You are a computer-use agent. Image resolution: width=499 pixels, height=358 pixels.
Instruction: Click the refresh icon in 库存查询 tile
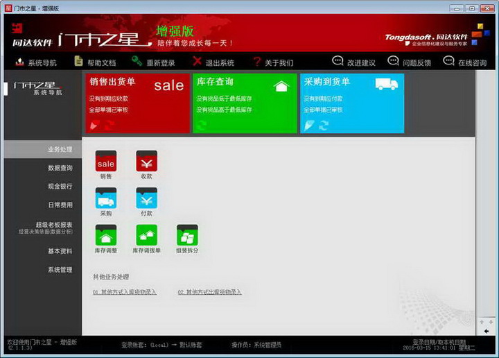(202, 126)
